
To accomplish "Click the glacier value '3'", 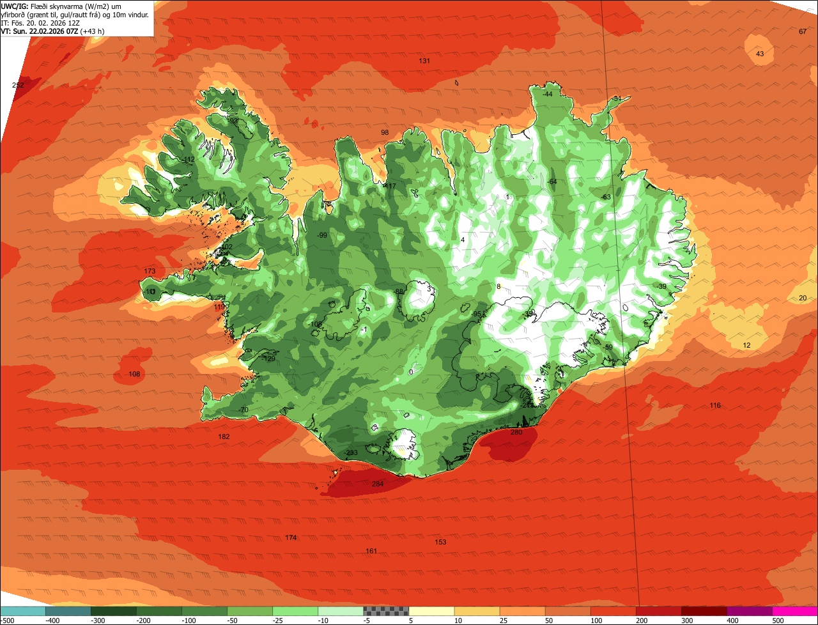I will pyautogui.click(x=429, y=289).
